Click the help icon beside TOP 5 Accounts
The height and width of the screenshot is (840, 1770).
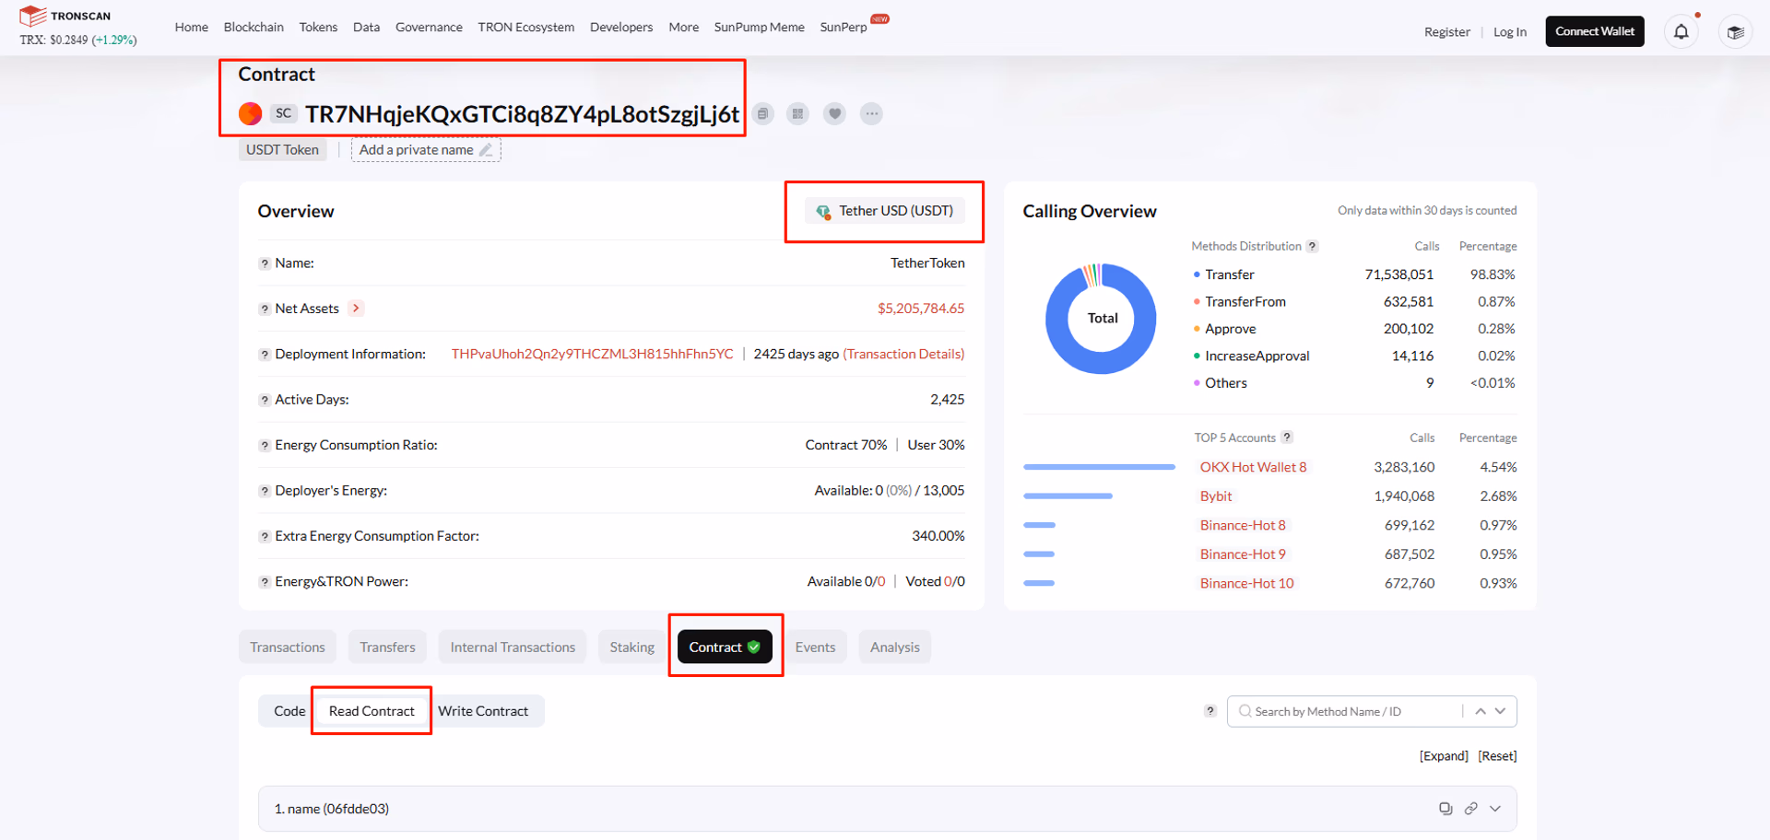click(x=1287, y=437)
